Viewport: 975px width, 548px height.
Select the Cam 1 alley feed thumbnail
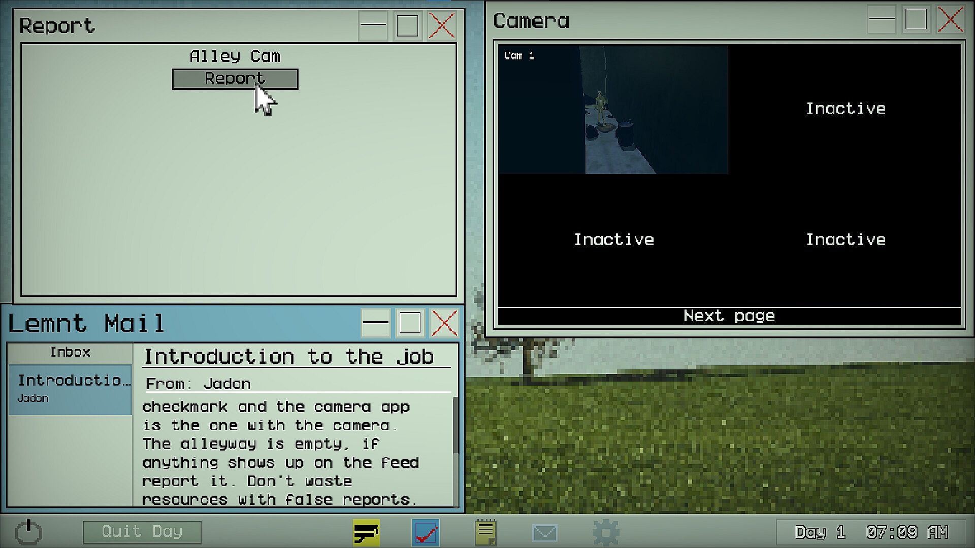pyautogui.click(x=613, y=110)
